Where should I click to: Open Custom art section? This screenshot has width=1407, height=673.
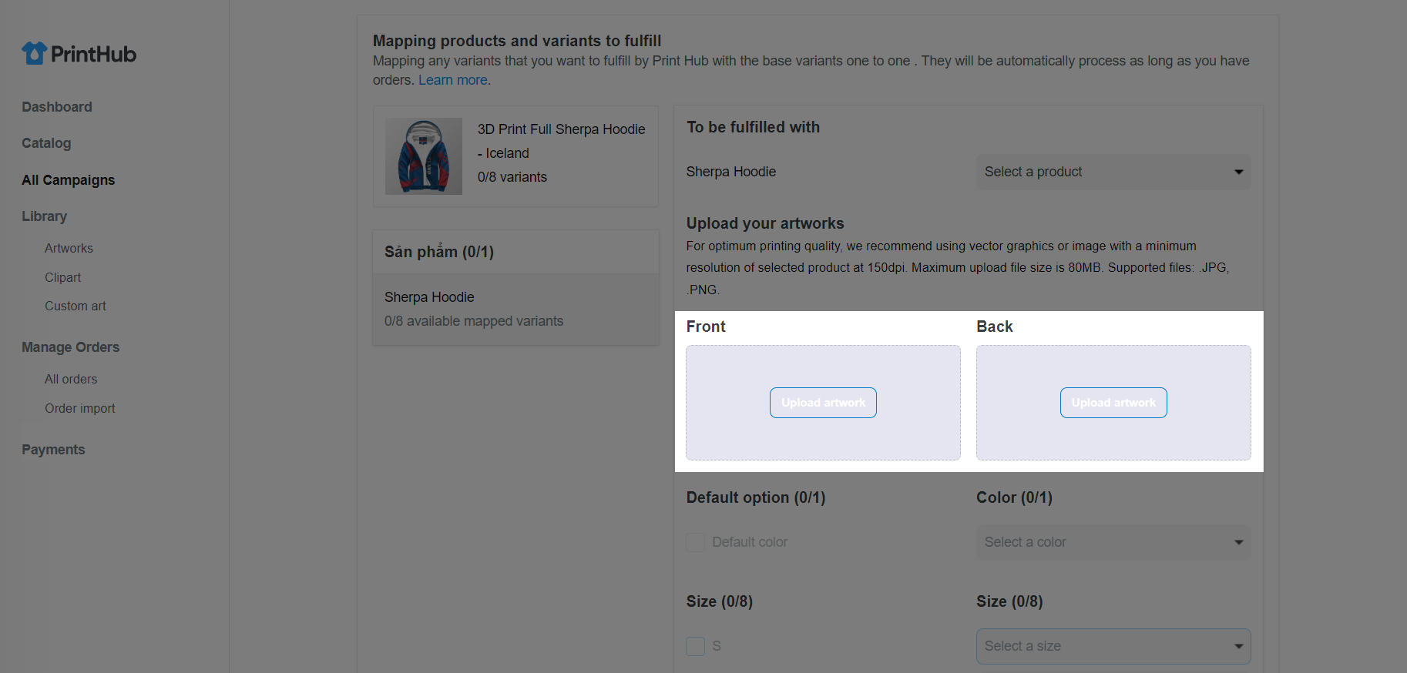(x=76, y=306)
